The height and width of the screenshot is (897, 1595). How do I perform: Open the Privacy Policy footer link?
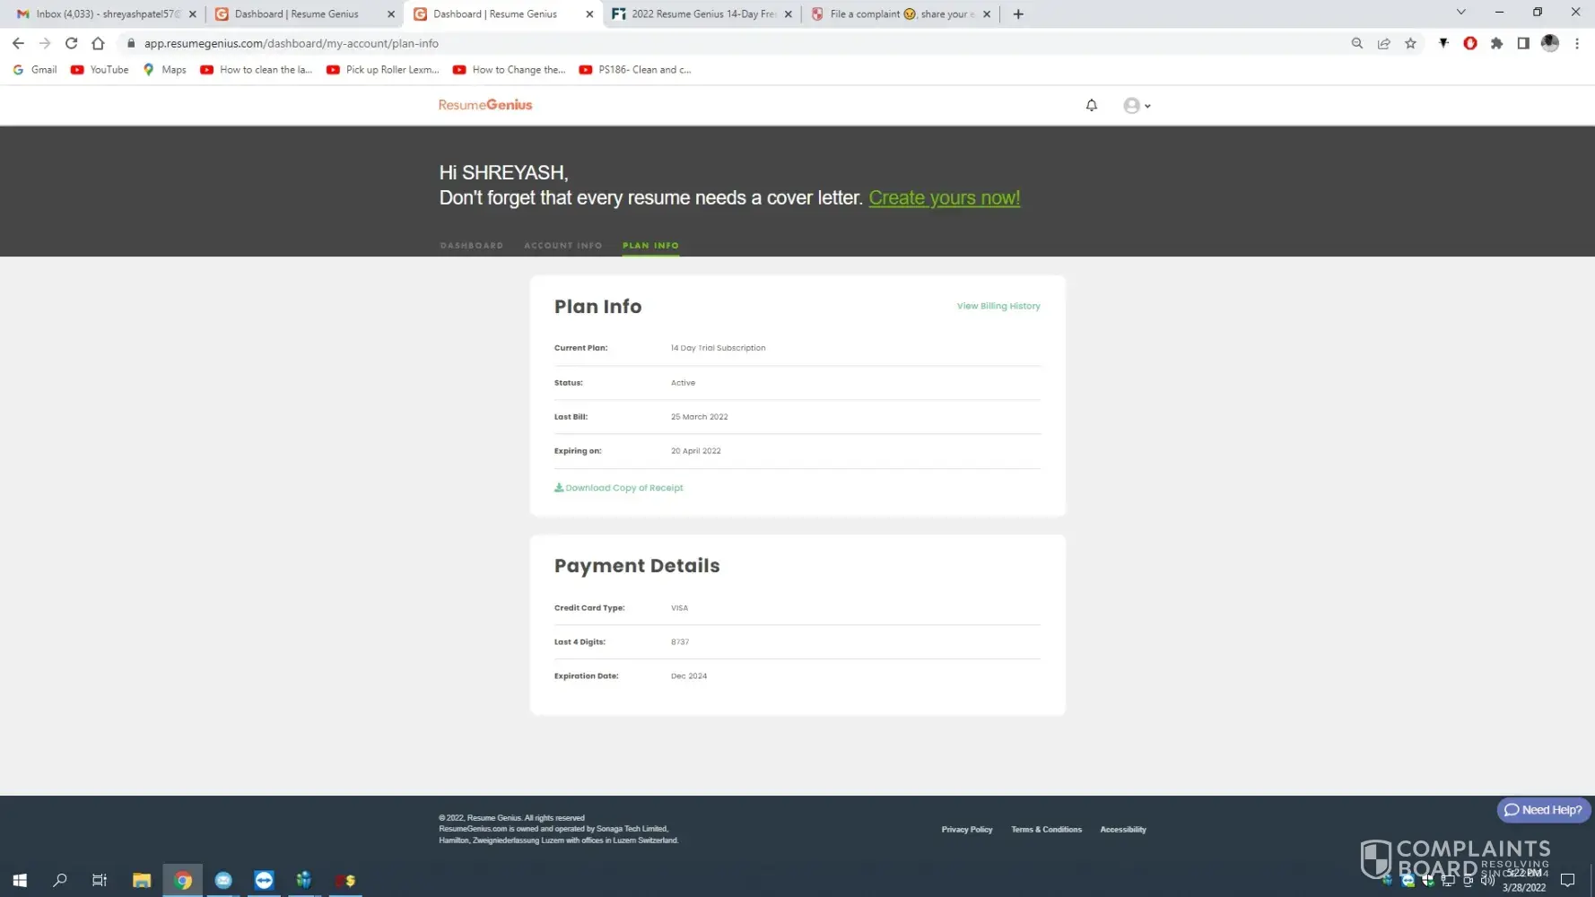tap(966, 830)
